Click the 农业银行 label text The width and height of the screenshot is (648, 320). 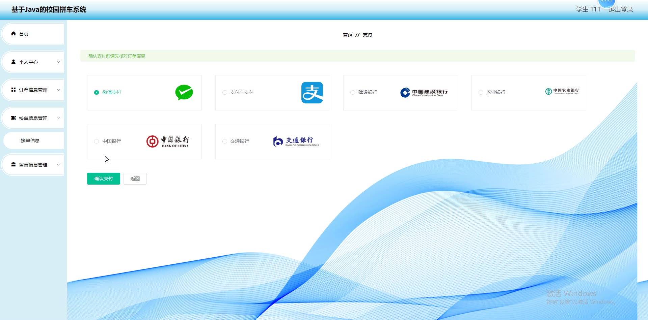[496, 92]
